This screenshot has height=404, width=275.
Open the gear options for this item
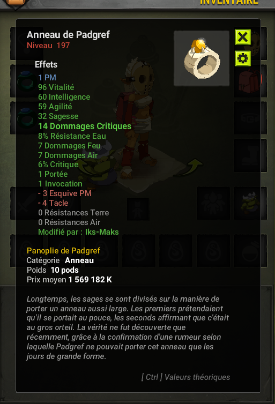pos(243,58)
